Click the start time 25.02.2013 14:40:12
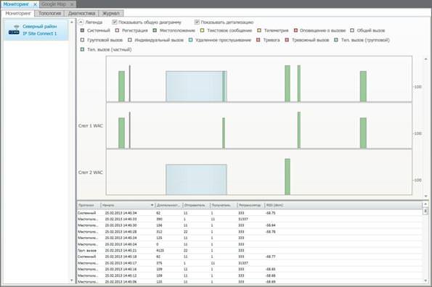Screen dimensions: 432x287 point(121,275)
